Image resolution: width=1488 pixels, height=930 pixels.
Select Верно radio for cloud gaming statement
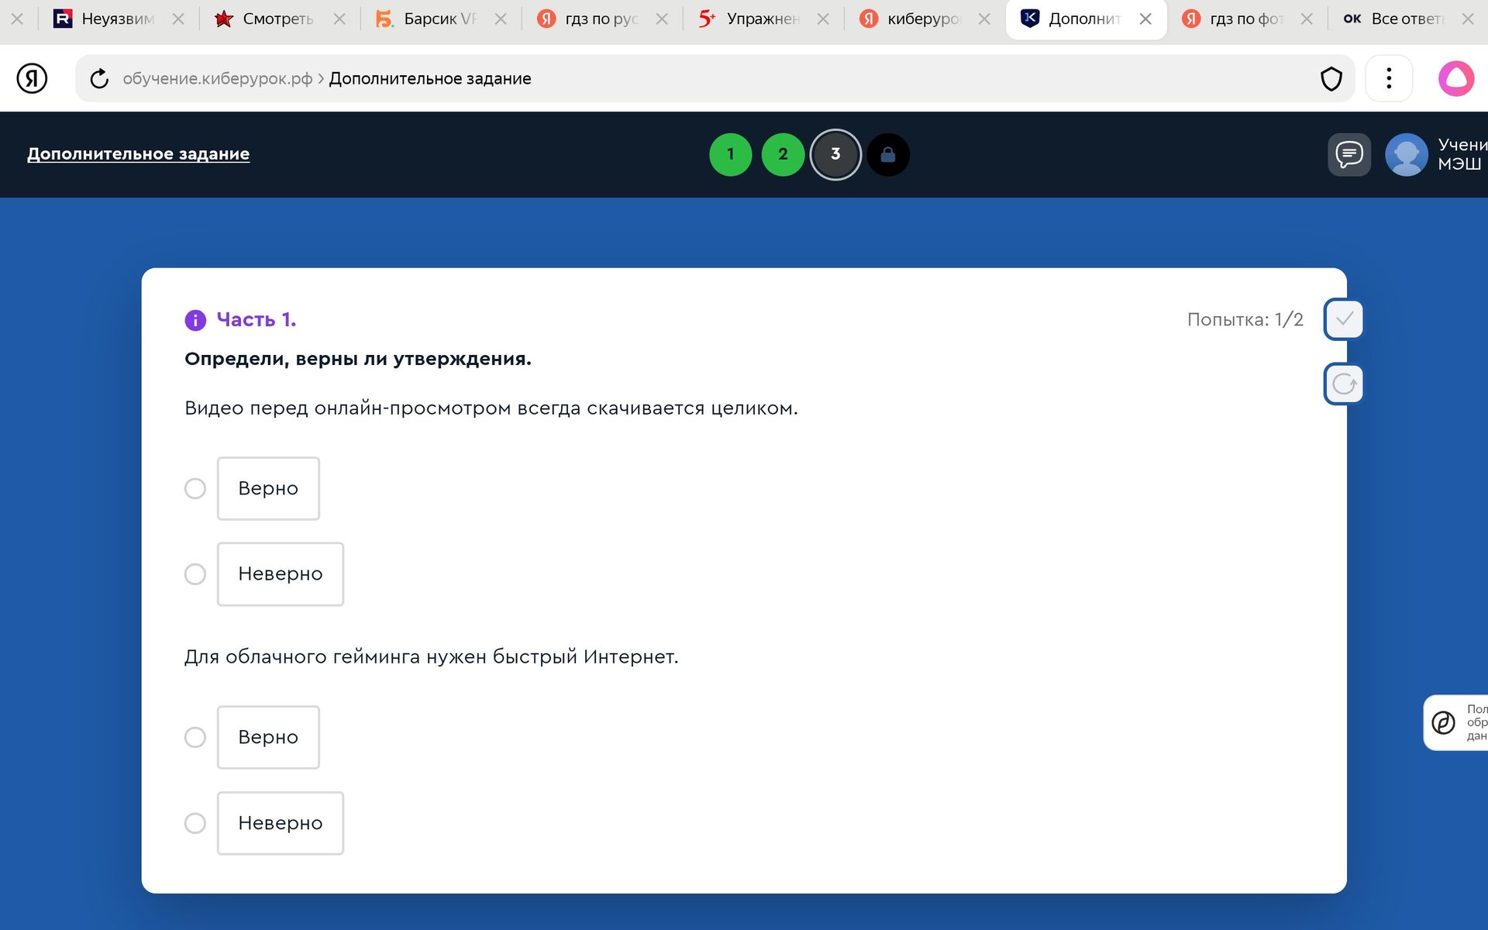(x=195, y=737)
